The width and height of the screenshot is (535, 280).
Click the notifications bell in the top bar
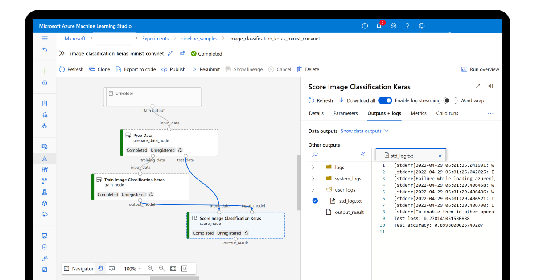[x=379, y=26]
